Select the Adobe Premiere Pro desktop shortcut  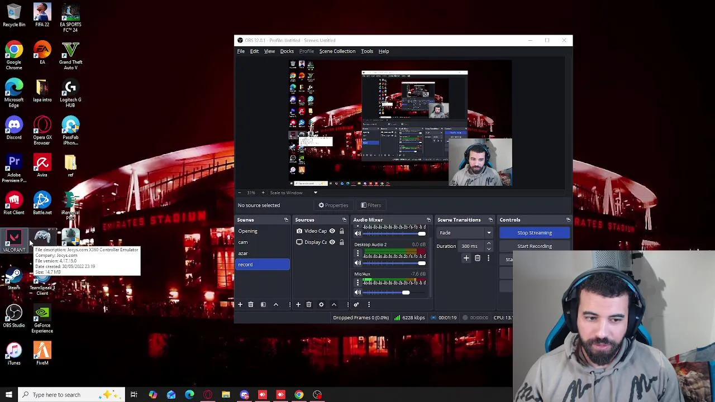click(14, 169)
